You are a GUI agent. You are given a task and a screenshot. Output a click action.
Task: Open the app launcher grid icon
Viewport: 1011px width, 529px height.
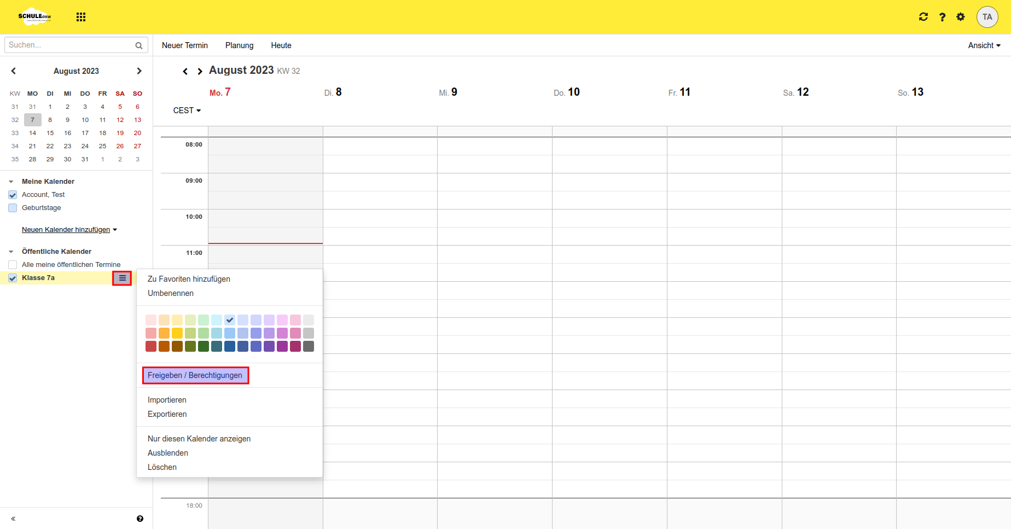pos(81,17)
